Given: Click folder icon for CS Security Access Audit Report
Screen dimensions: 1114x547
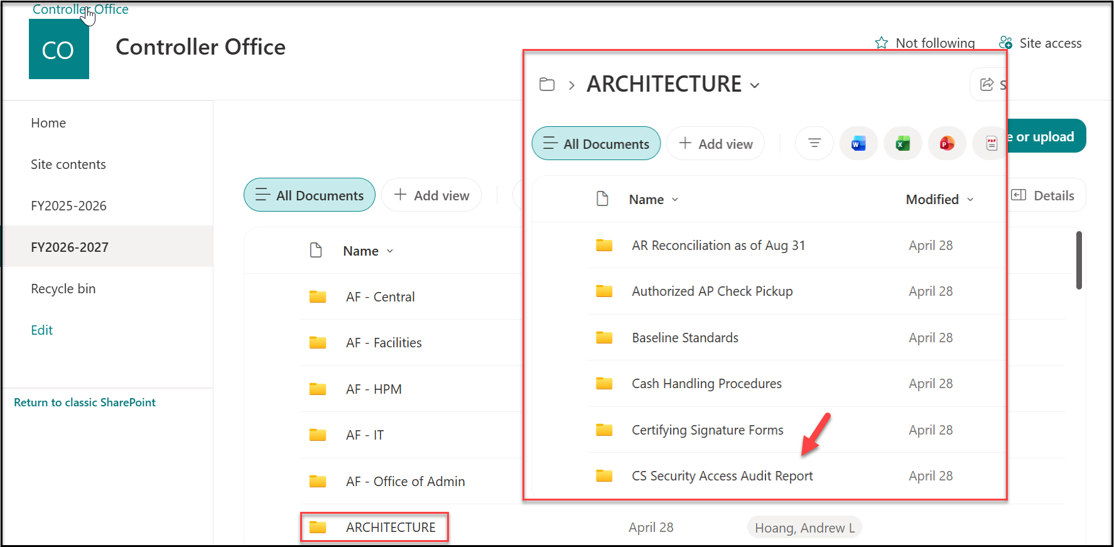Looking at the screenshot, I should 604,475.
